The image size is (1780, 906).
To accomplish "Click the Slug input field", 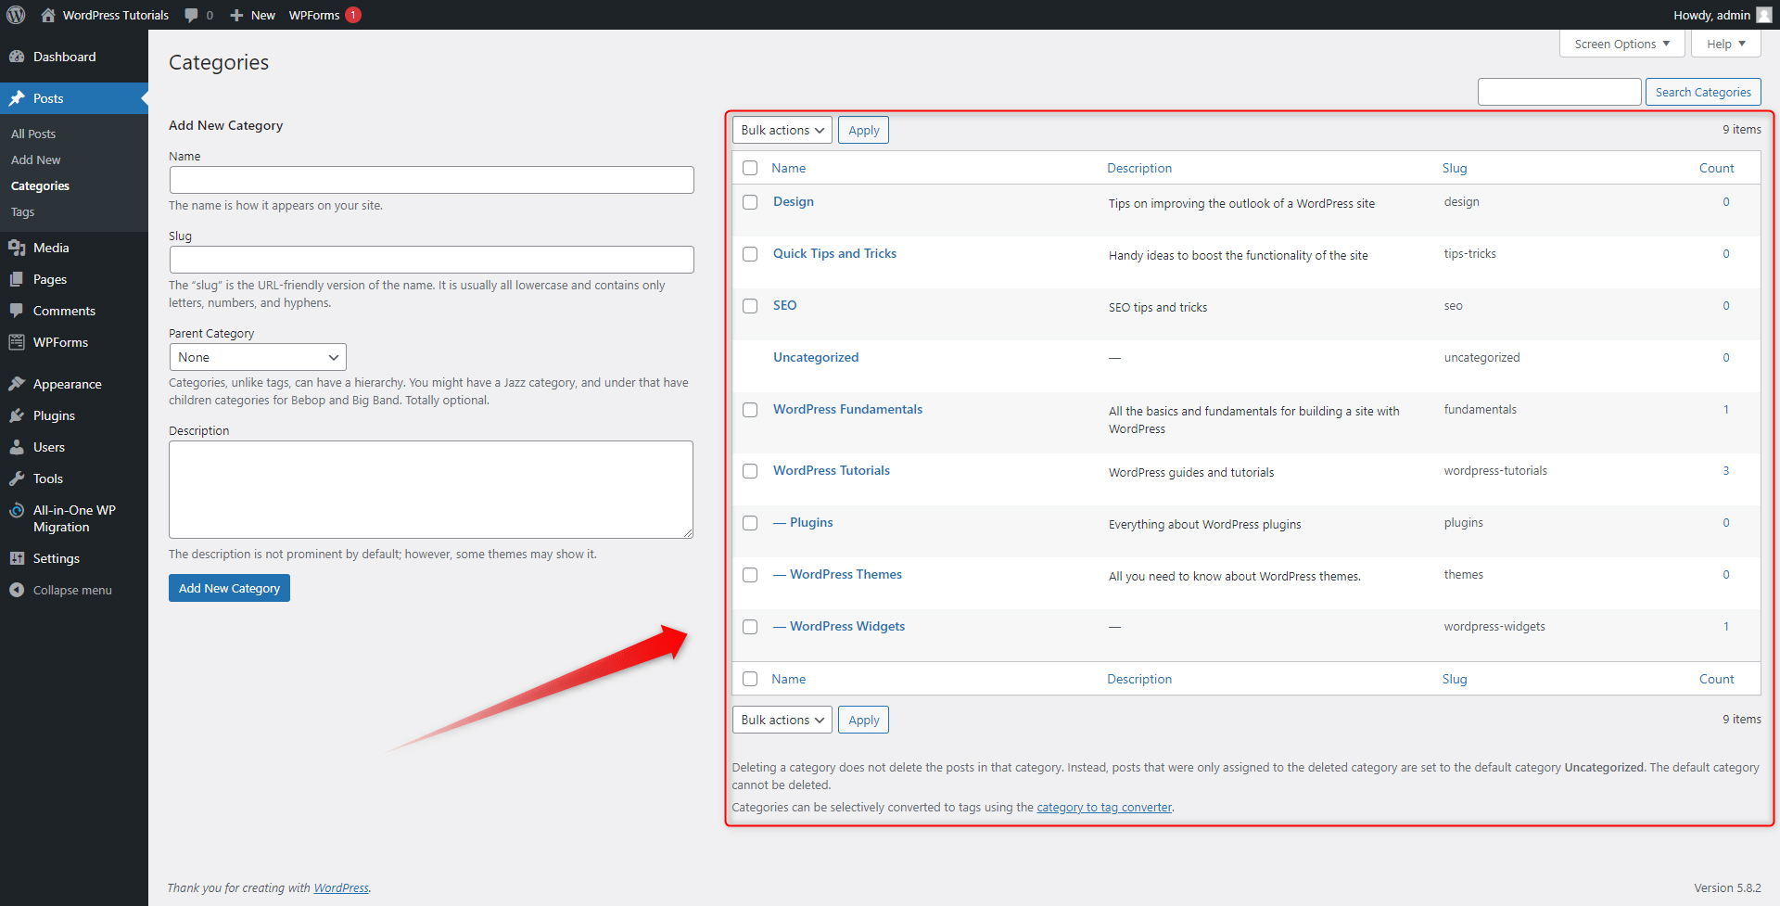I will point(431,260).
